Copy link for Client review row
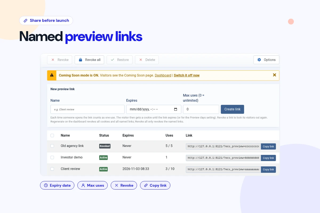Screen dimensions: 320x213 [x=268, y=169]
